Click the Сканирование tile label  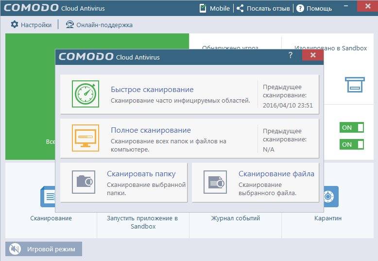click(51, 218)
